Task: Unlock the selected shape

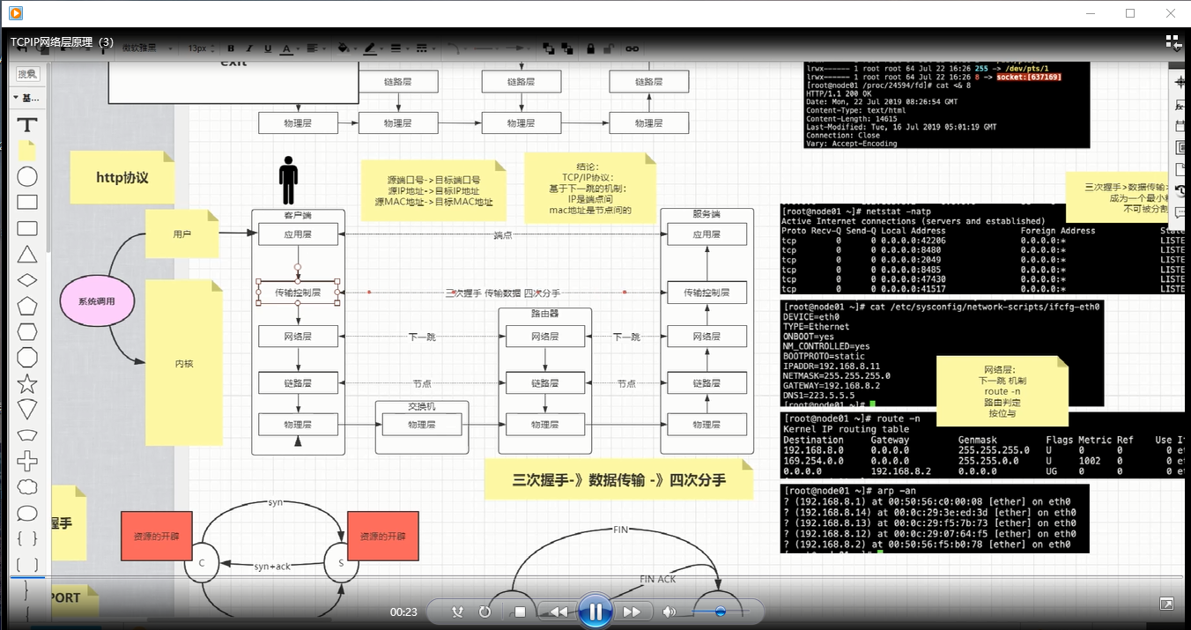Action: coord(608,48)
